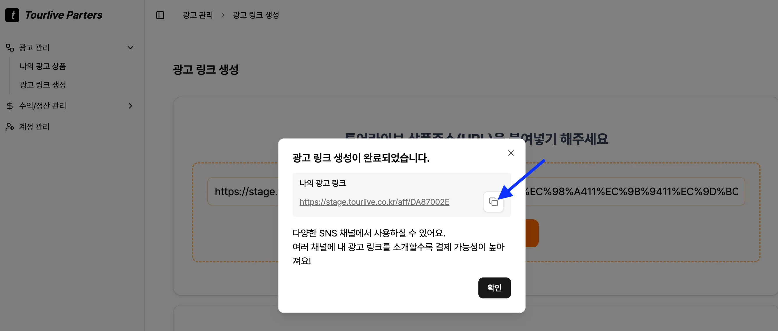
Task: Click the 광고 관리 breadcrumb link
Action: (197, 15)
